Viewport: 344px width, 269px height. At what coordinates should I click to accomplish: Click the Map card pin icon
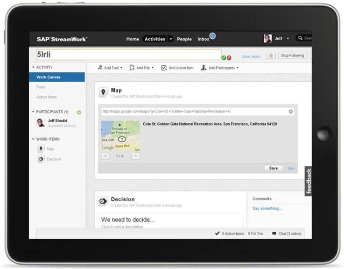coord(103,92)
